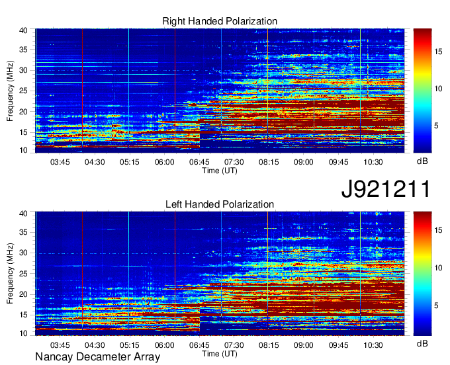450x365 pixels.
Task: Click the 5 dB tick on the lower colorbar
Action: click(436, 305)
